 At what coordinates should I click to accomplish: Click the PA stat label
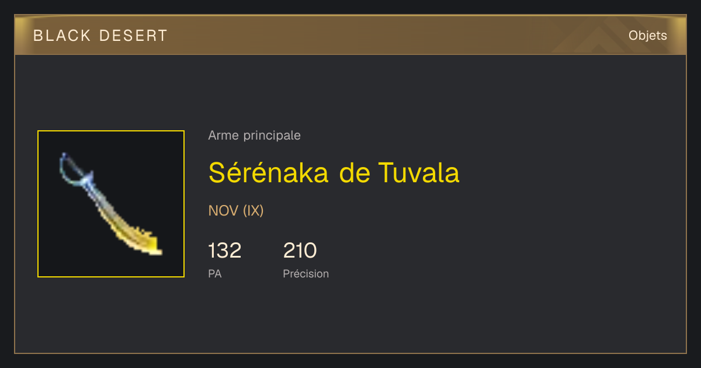(214, 273)
